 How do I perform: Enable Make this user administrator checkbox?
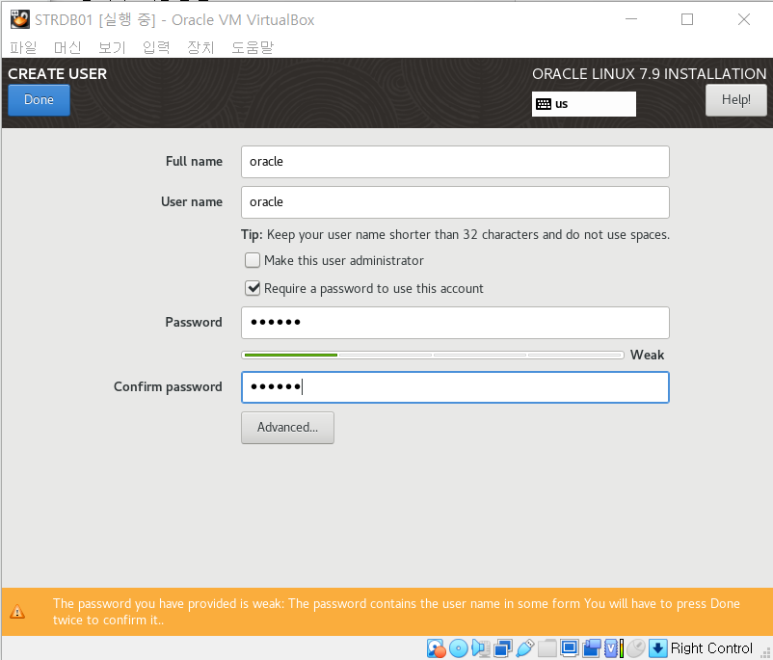point(253,260)
